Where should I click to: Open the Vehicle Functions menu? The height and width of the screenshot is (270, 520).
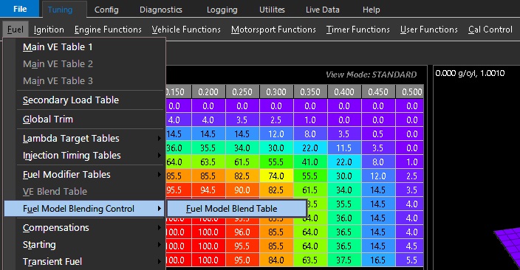point(186,30)
